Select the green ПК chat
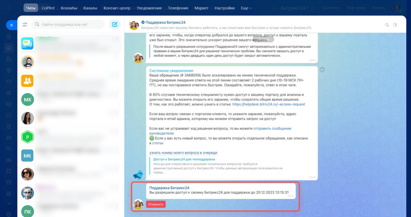The width and height of the screenshot is (411, 217). pos(27,211)
